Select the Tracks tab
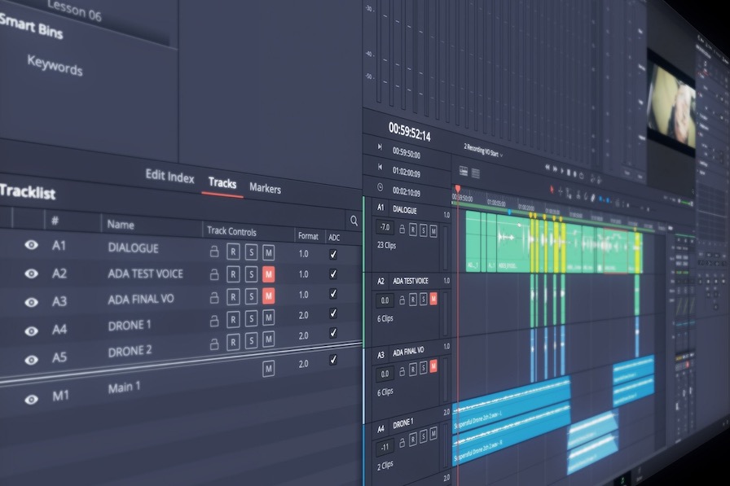The image size is (730, 486). click(x=222, y=183)
